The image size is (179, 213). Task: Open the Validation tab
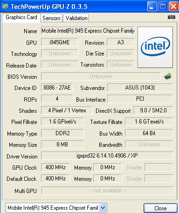click(x=76, y=18)
